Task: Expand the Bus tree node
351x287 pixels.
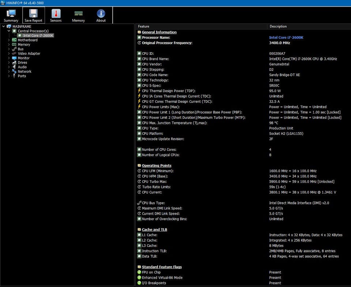Action: (9, 49)
